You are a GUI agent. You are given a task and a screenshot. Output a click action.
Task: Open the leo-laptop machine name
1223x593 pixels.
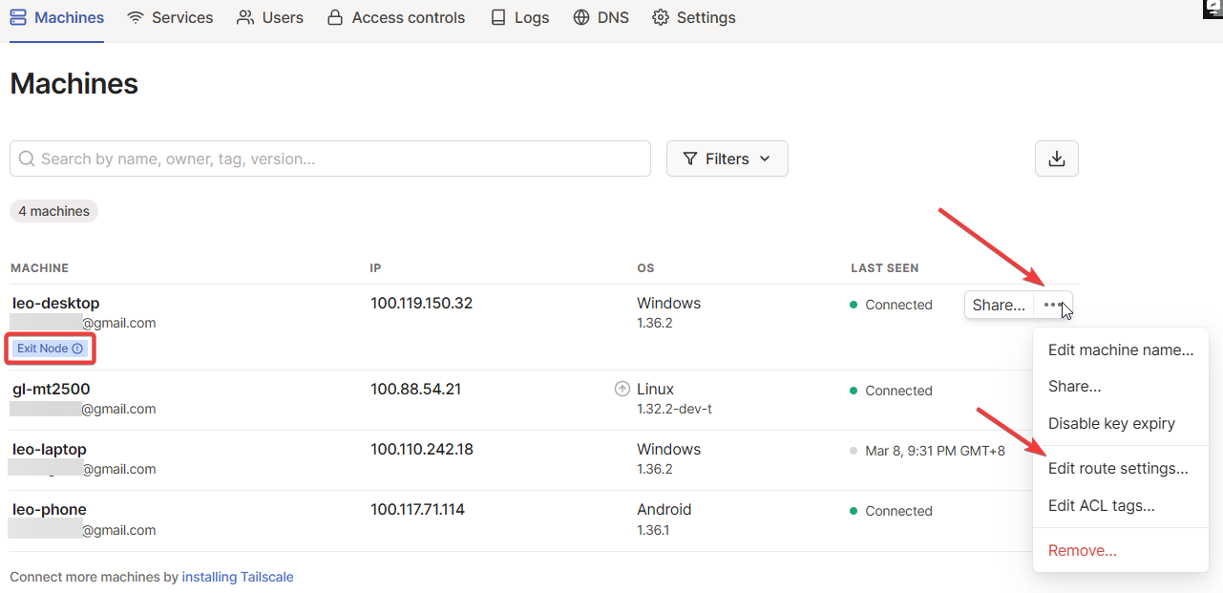click(x=50, y=450)
